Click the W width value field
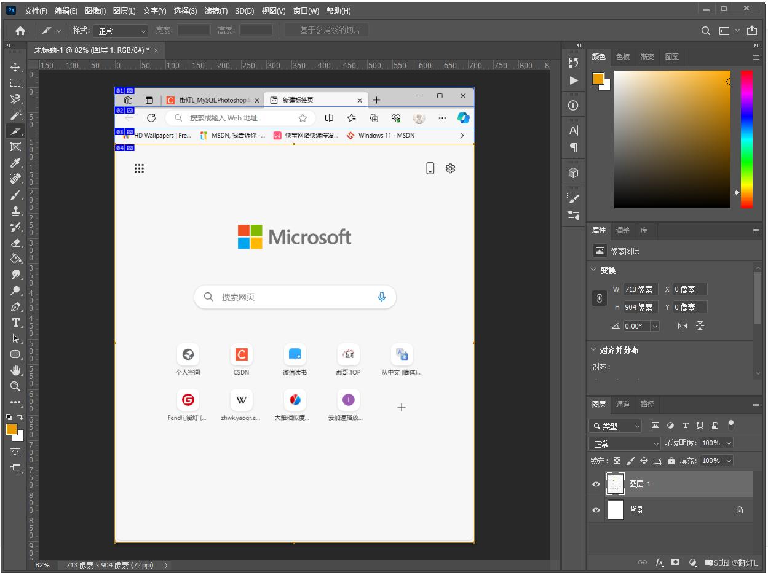This screenshot has width=768, height=573. [641, 289]
